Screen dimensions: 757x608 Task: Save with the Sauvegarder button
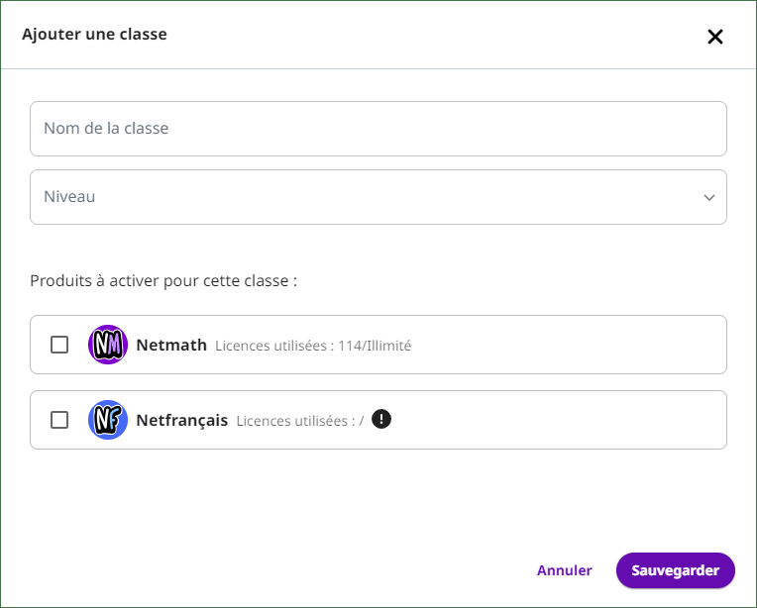[676, 570]
